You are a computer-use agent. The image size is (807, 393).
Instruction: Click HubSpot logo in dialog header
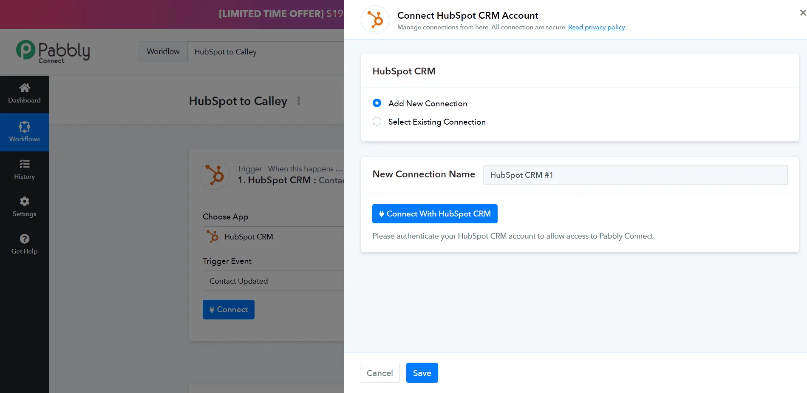click(x=375, y=20)
